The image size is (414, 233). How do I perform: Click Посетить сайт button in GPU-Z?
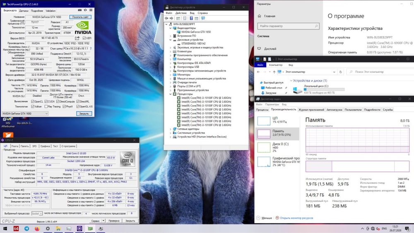[x=80, y=17]
